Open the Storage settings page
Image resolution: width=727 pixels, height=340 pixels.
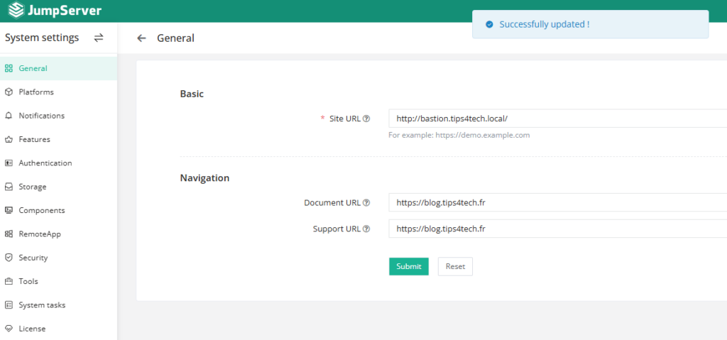pyautogui.click(x=33, y=187)
